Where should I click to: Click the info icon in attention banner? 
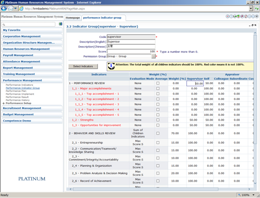111,66
